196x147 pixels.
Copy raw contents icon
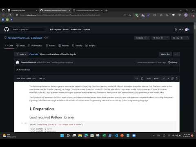tap(172, 78)
